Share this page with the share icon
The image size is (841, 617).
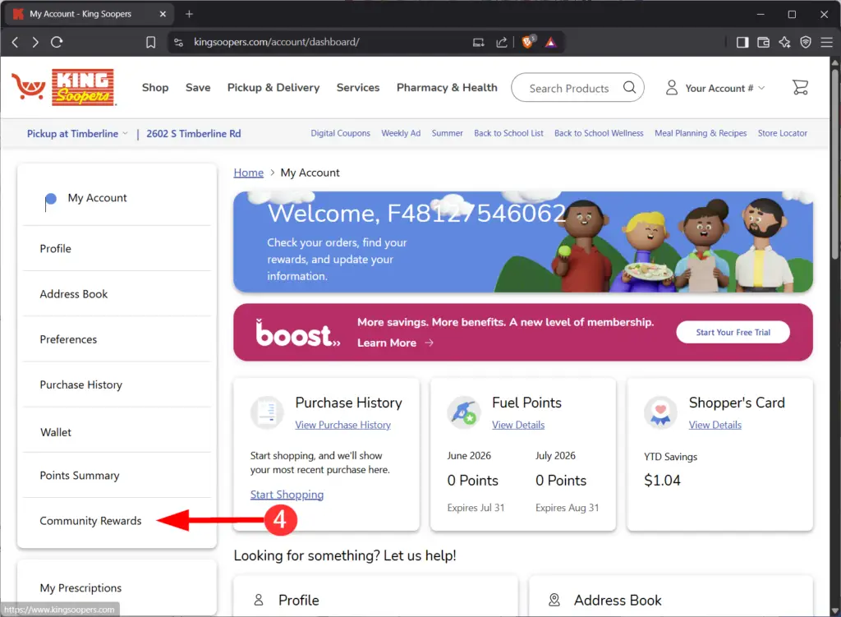point(502,43)
